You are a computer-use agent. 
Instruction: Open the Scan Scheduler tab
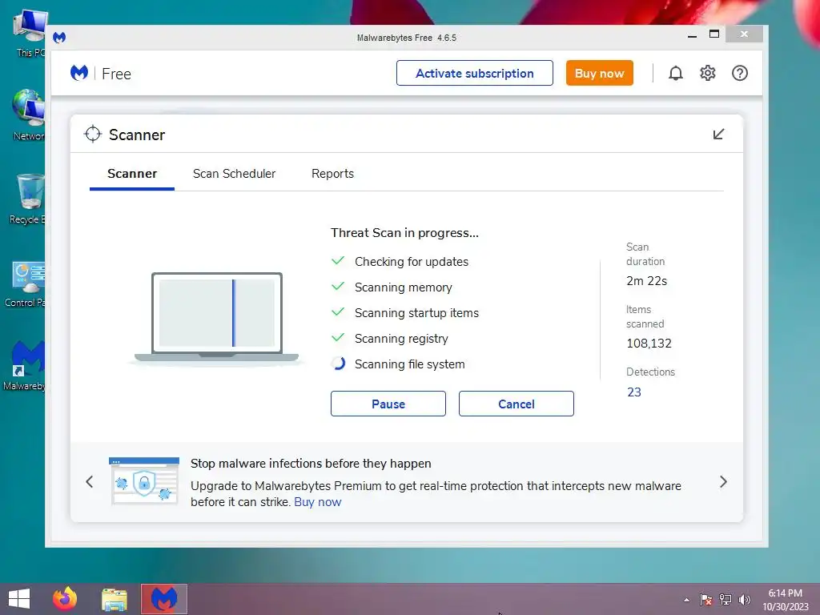click(234, 174)
